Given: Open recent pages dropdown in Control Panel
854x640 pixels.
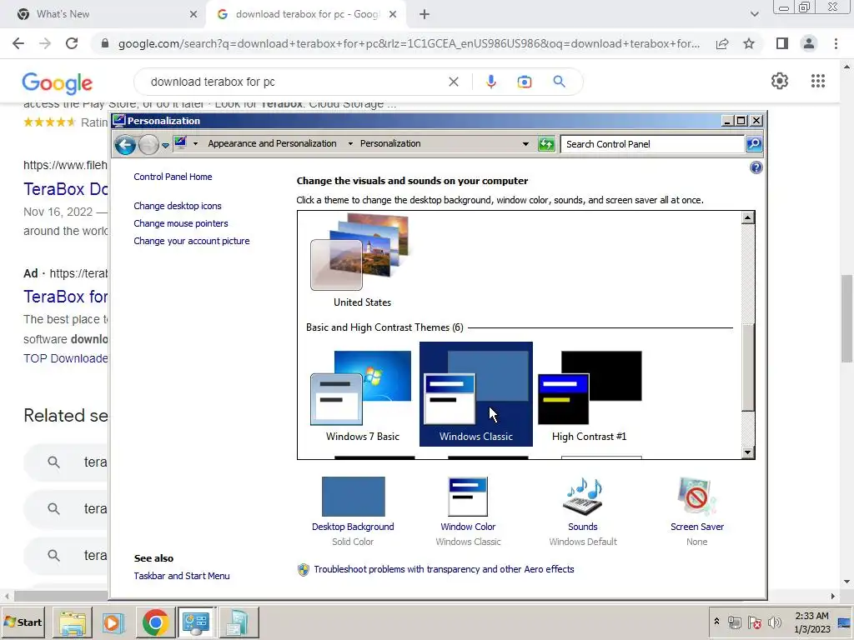Looking at the screenshot, I should tap(165, 145).
